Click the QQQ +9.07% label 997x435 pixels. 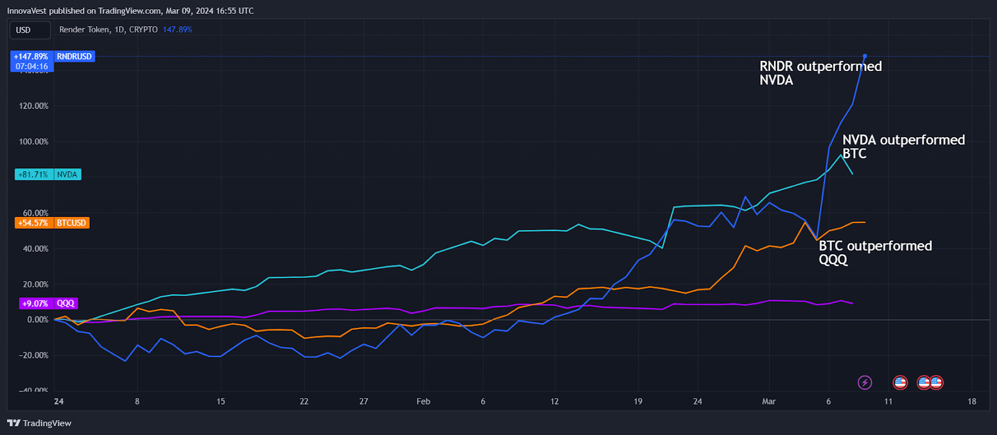coord(49,304)
